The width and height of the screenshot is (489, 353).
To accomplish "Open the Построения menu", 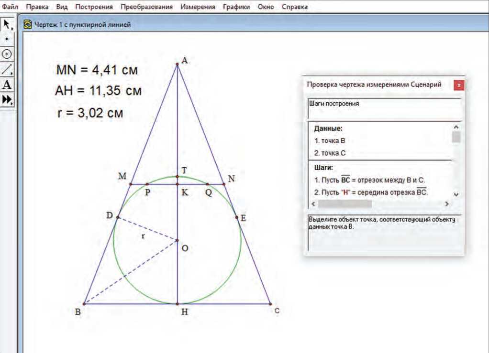I will [94, 7].
